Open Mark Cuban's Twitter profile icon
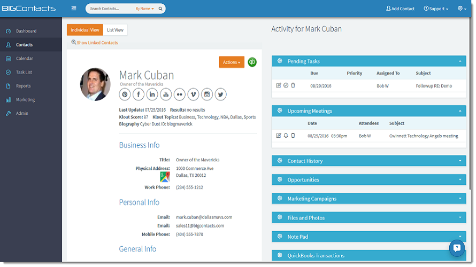This screenshot has height=267, width=476. pyautogui.click(x=221, y=95)
